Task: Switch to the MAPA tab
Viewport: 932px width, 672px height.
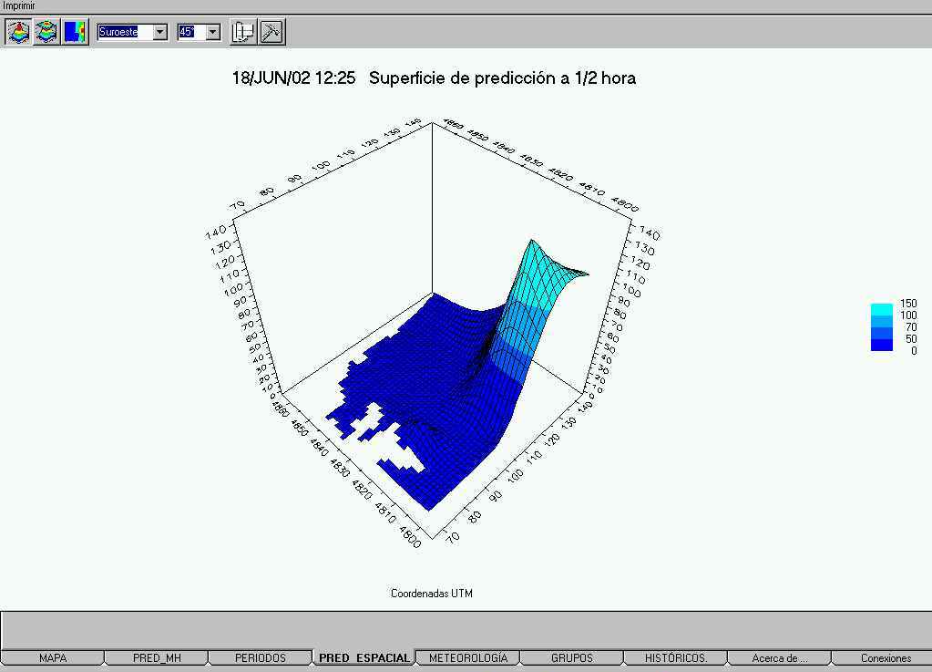Action: coord(52,657)
